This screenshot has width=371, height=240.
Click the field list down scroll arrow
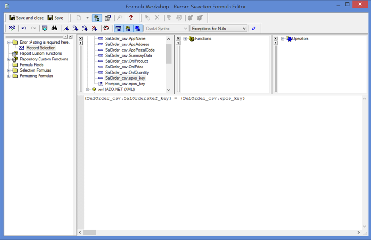click(169, 90)
